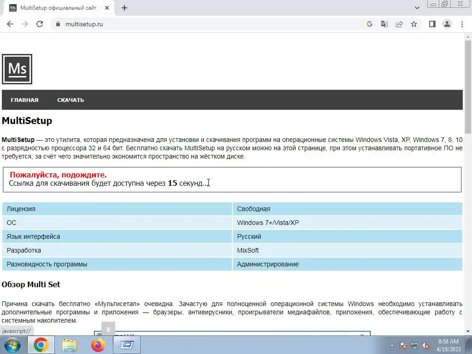
Task: Bookmark this page with the star icon
Action: point(414,24)
